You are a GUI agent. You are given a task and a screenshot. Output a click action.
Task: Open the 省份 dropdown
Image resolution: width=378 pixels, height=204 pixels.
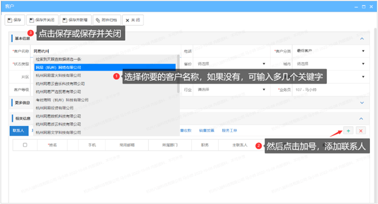point(231,64)
